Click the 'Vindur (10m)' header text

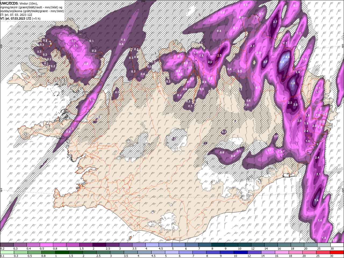click(x=29, y=3)
